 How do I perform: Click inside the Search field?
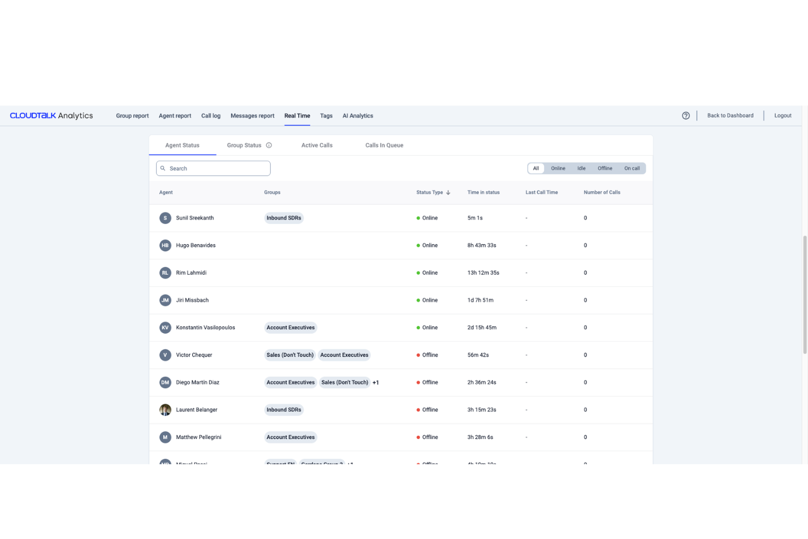(x=213, y=168)
